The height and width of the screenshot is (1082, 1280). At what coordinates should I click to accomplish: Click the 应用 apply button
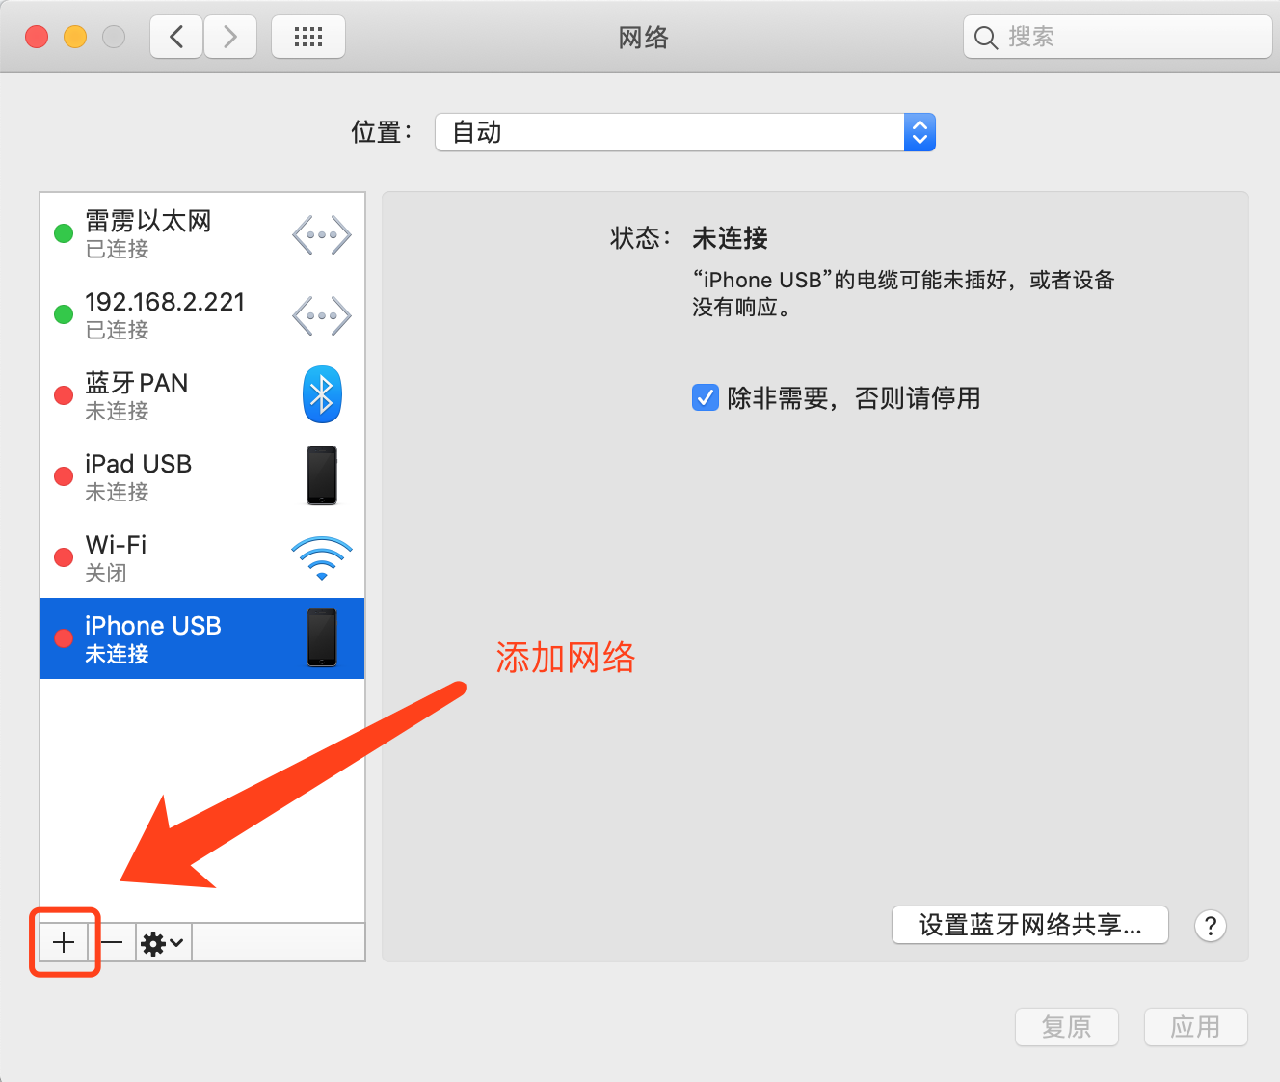pyautogui.click(x=1196, y=1027)
